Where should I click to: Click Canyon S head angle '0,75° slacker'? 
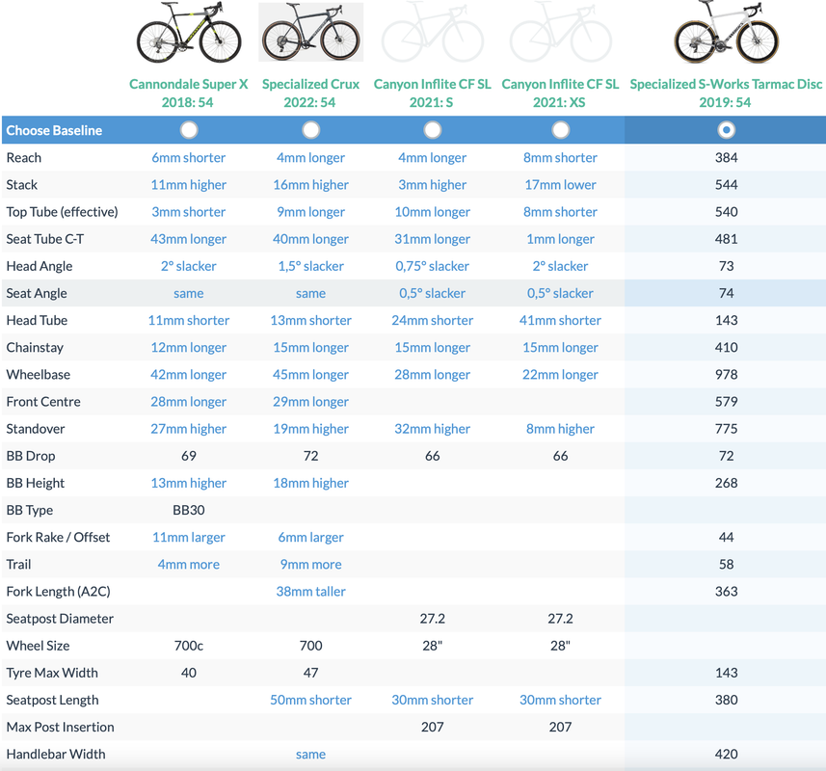click(x=433, y=266)
